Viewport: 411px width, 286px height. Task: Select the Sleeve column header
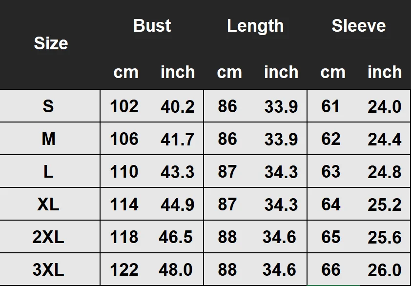[x=359, y=25]
